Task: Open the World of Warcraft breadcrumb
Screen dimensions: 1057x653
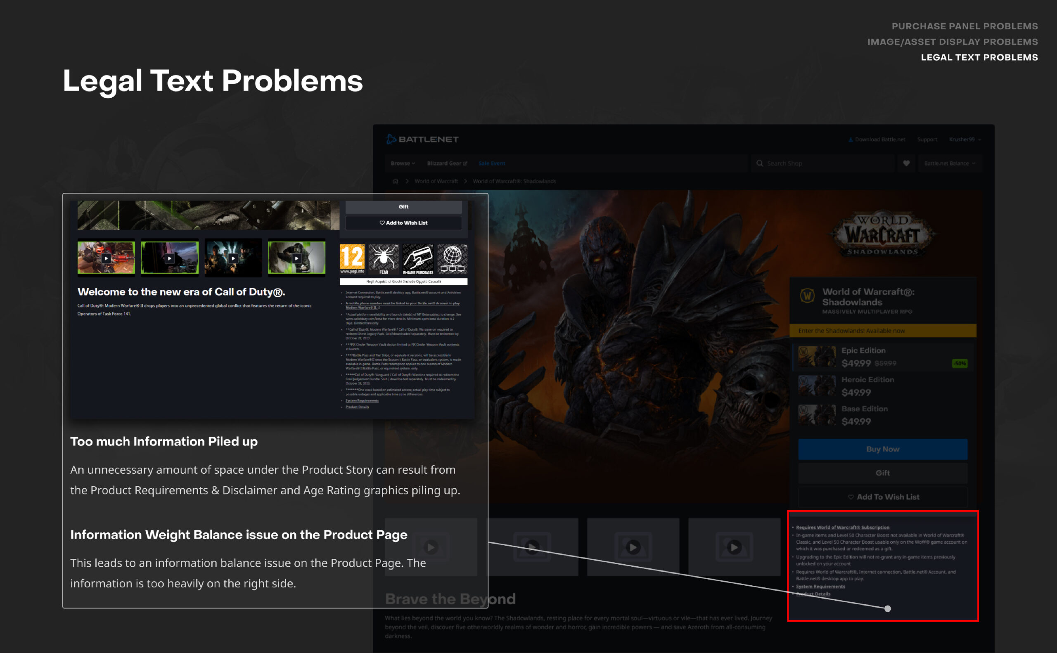Action: (x=436, y=181)
